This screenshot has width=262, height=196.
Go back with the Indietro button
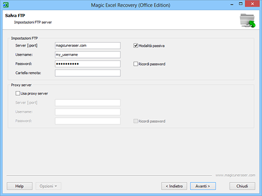click(x=174, y=186)
